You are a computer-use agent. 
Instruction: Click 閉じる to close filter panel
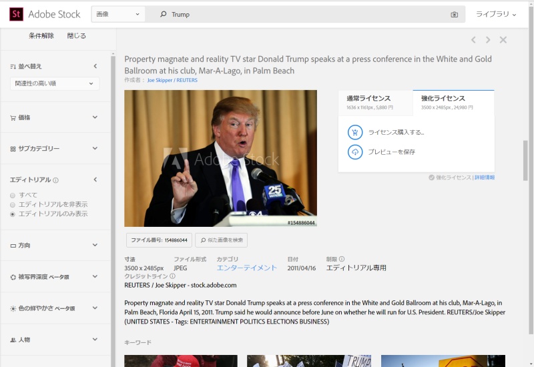[x=76, y=36]
